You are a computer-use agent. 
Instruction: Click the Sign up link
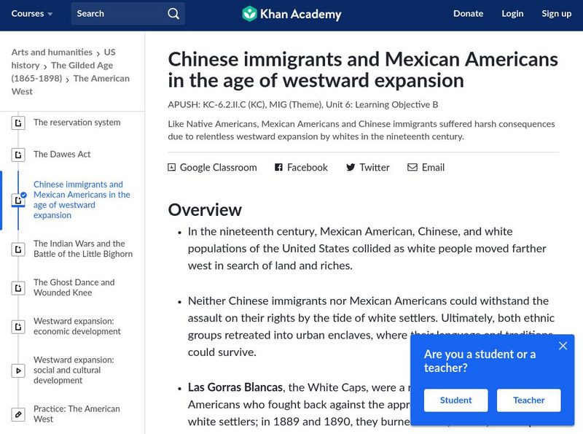[556, 14]
